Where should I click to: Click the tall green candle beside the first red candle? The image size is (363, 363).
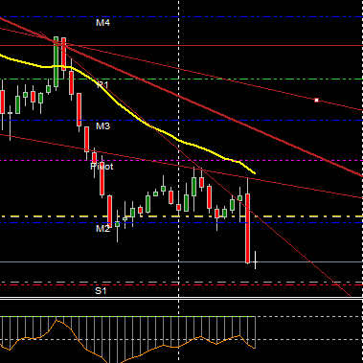coord(56,61)
